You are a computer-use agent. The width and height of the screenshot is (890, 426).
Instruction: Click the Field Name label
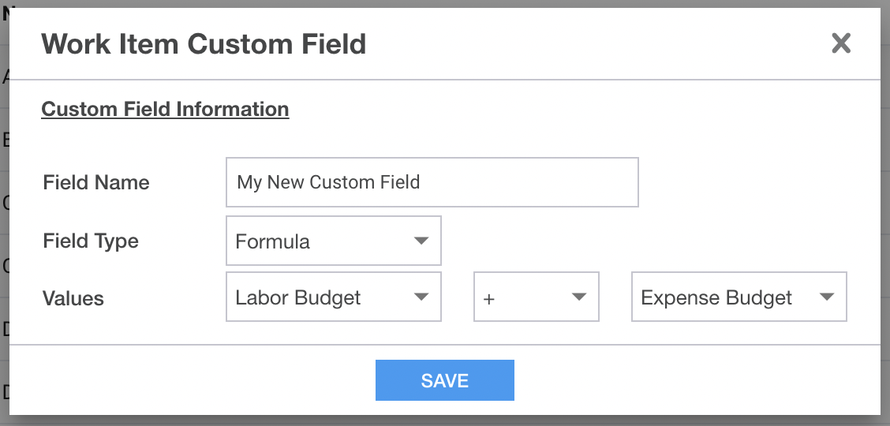96,183
